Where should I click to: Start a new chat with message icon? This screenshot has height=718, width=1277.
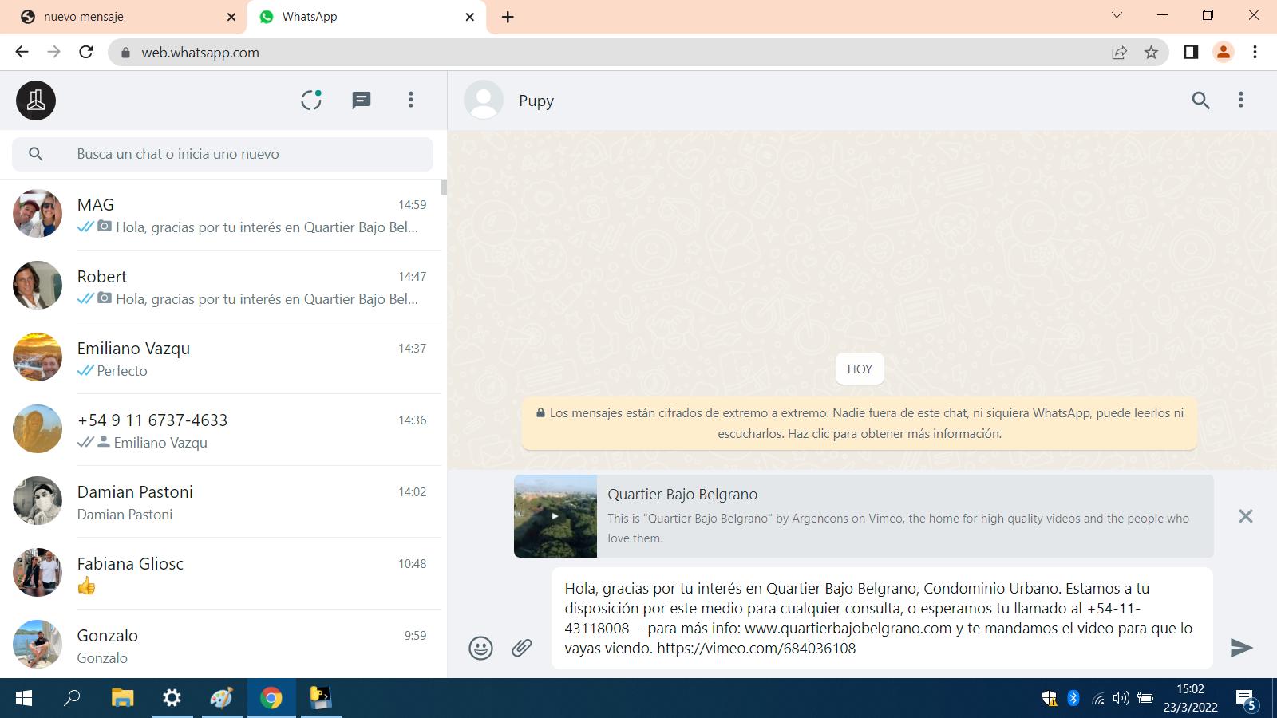pos(362,101)
